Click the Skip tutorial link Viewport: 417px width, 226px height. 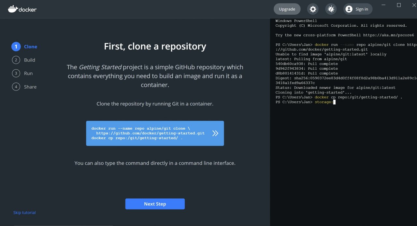24,212
